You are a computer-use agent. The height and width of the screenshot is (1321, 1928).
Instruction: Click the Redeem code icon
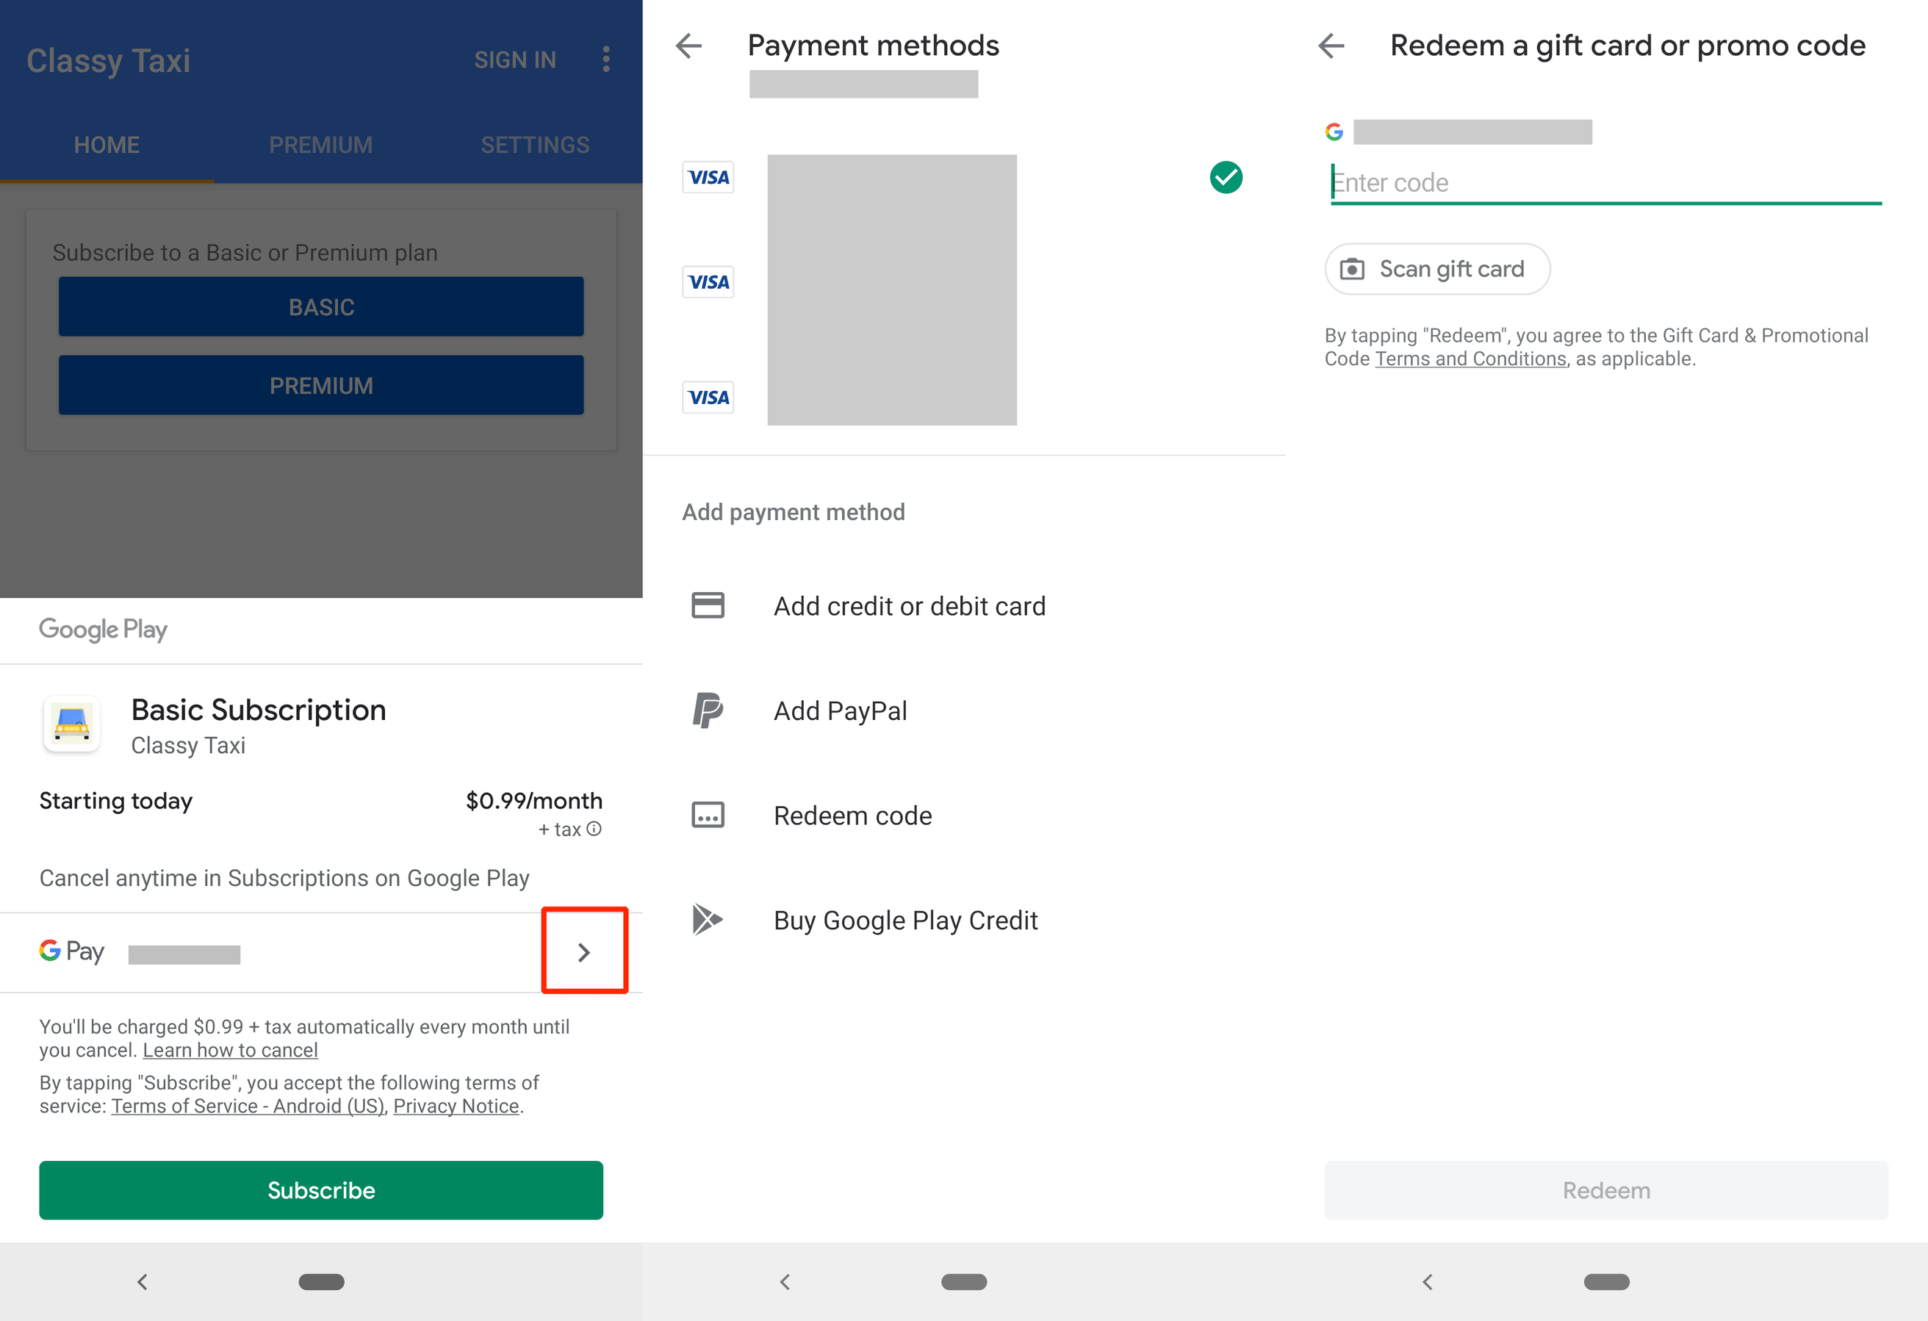tap(707, 816)
